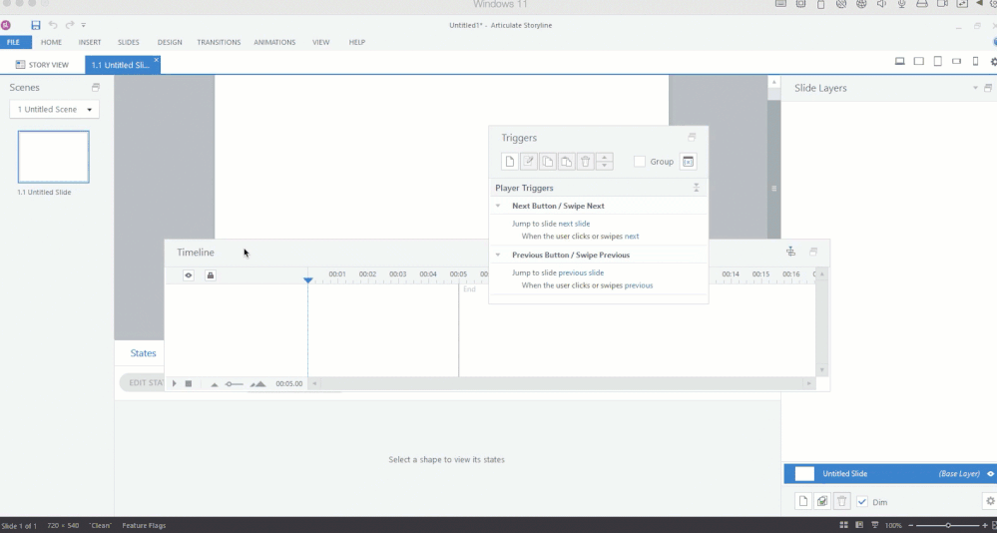The width and height of the screenshot is (997, 533).
Task: Open Slide Layers panel dropdown arrow
Action: click(975, 88)
